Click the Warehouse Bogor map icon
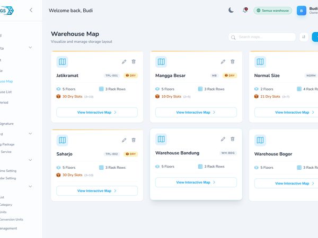 pos(260,140)
